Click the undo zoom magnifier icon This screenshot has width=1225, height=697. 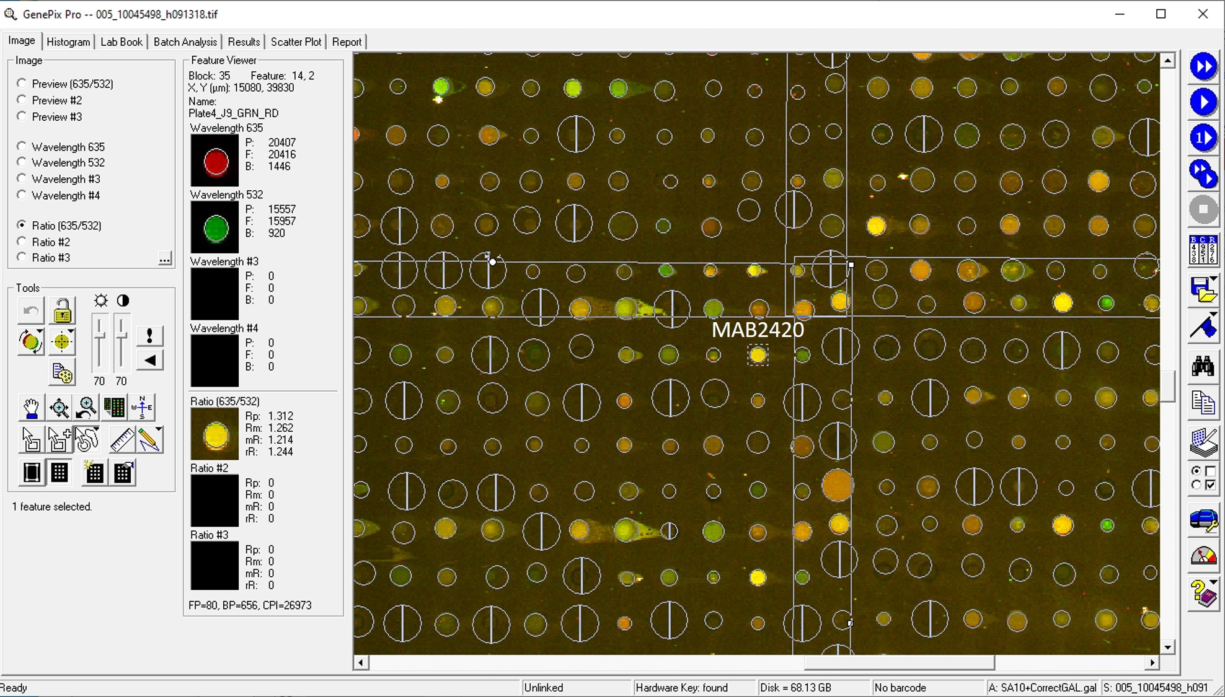coord(87,408)
